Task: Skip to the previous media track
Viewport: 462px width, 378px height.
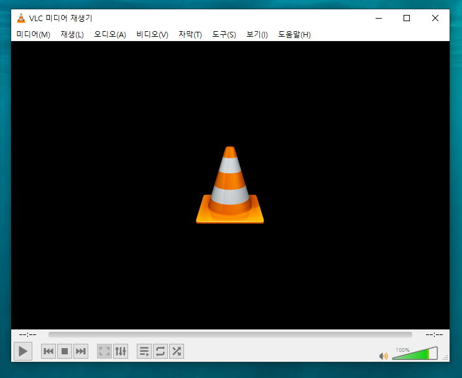Action: (x=49, y=351)
